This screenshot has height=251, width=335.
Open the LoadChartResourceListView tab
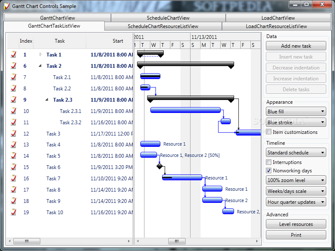tap(276, 26)
